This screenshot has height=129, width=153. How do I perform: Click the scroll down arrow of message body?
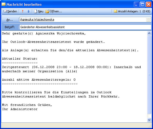pyautogui.click(x=149, y=120)
